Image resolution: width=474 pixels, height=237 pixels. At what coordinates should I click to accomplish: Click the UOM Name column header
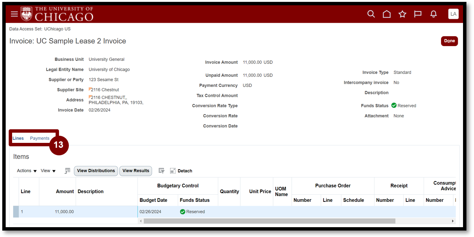(x=281, y=192)
